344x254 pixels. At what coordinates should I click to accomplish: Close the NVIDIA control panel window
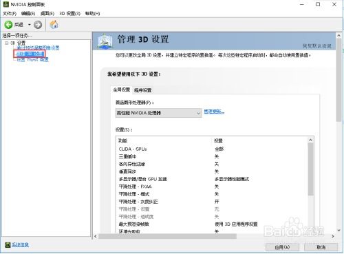click(334, 4)
